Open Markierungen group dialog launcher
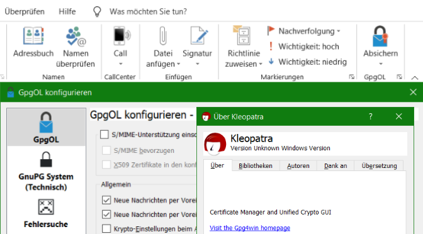The image size is (423, 234). [351, 77]
